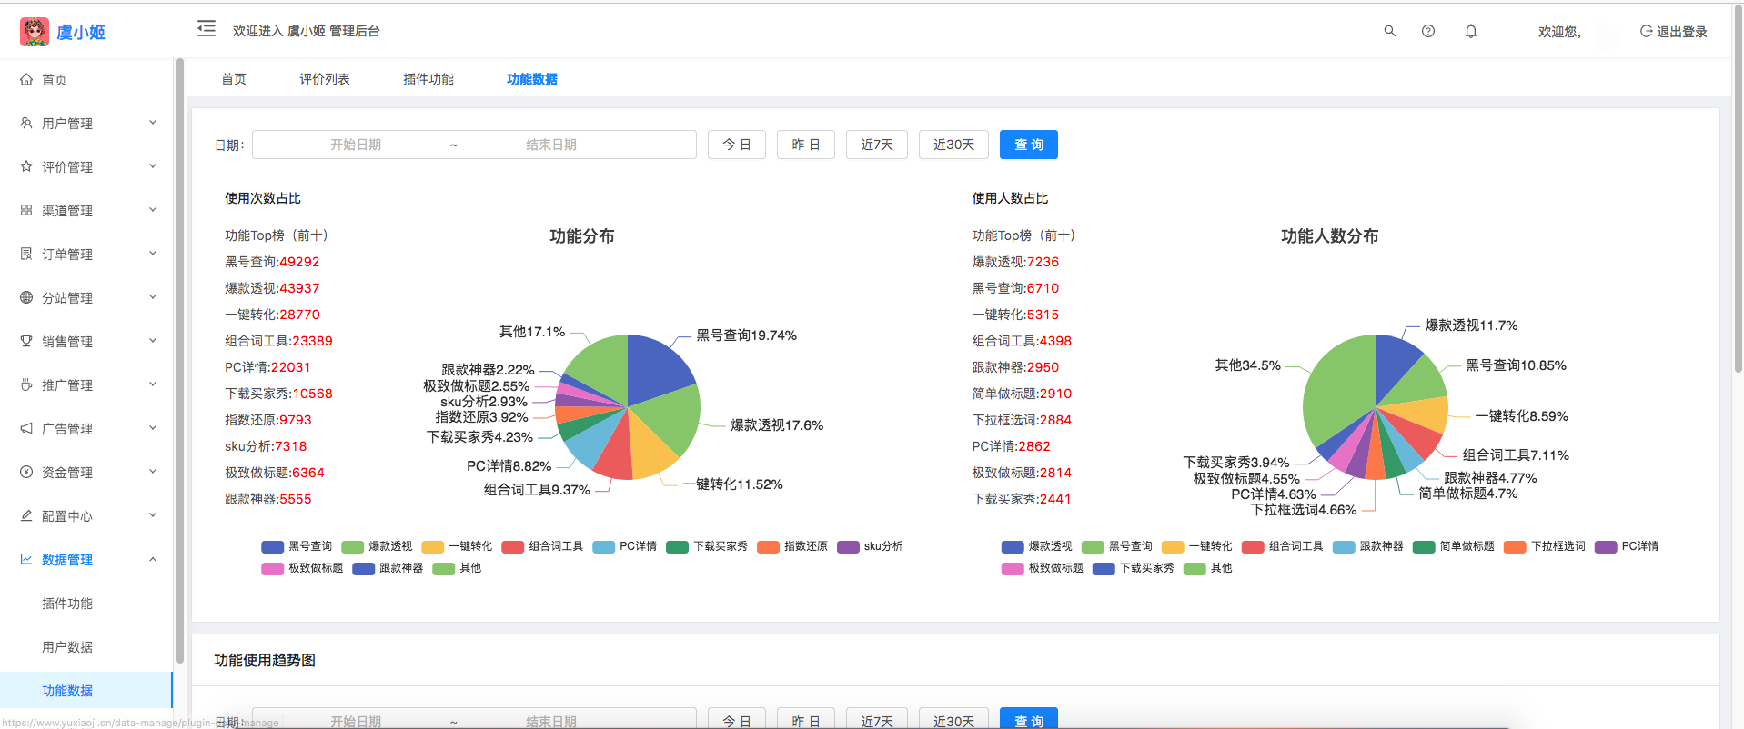Viewport: 1744px width, 729px height.
Task: Select the 功能数据 sidebar submenu item
Action: coord(86,691)
